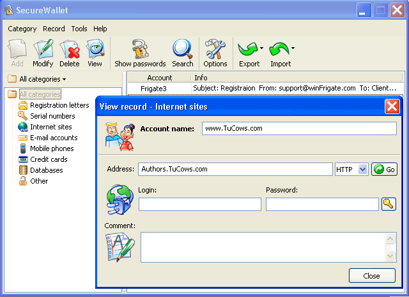Click the Account column header
Image resolution: width=409 pixels, height=297 pixels.
point(159,78)
